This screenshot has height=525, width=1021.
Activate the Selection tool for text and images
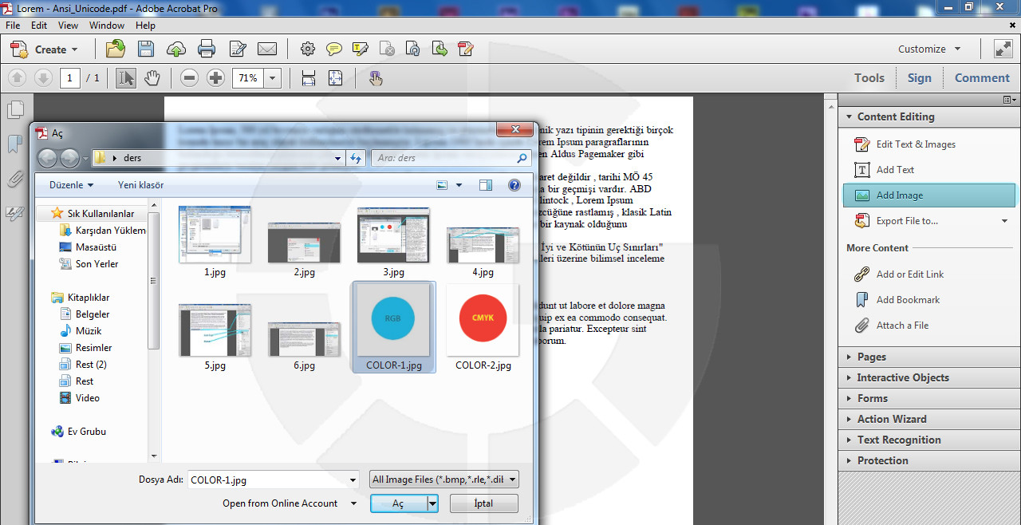126,77
